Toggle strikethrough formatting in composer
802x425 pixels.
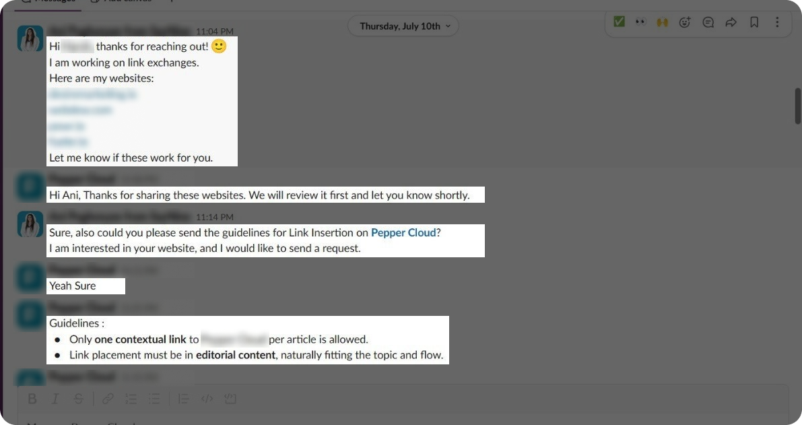78,399
